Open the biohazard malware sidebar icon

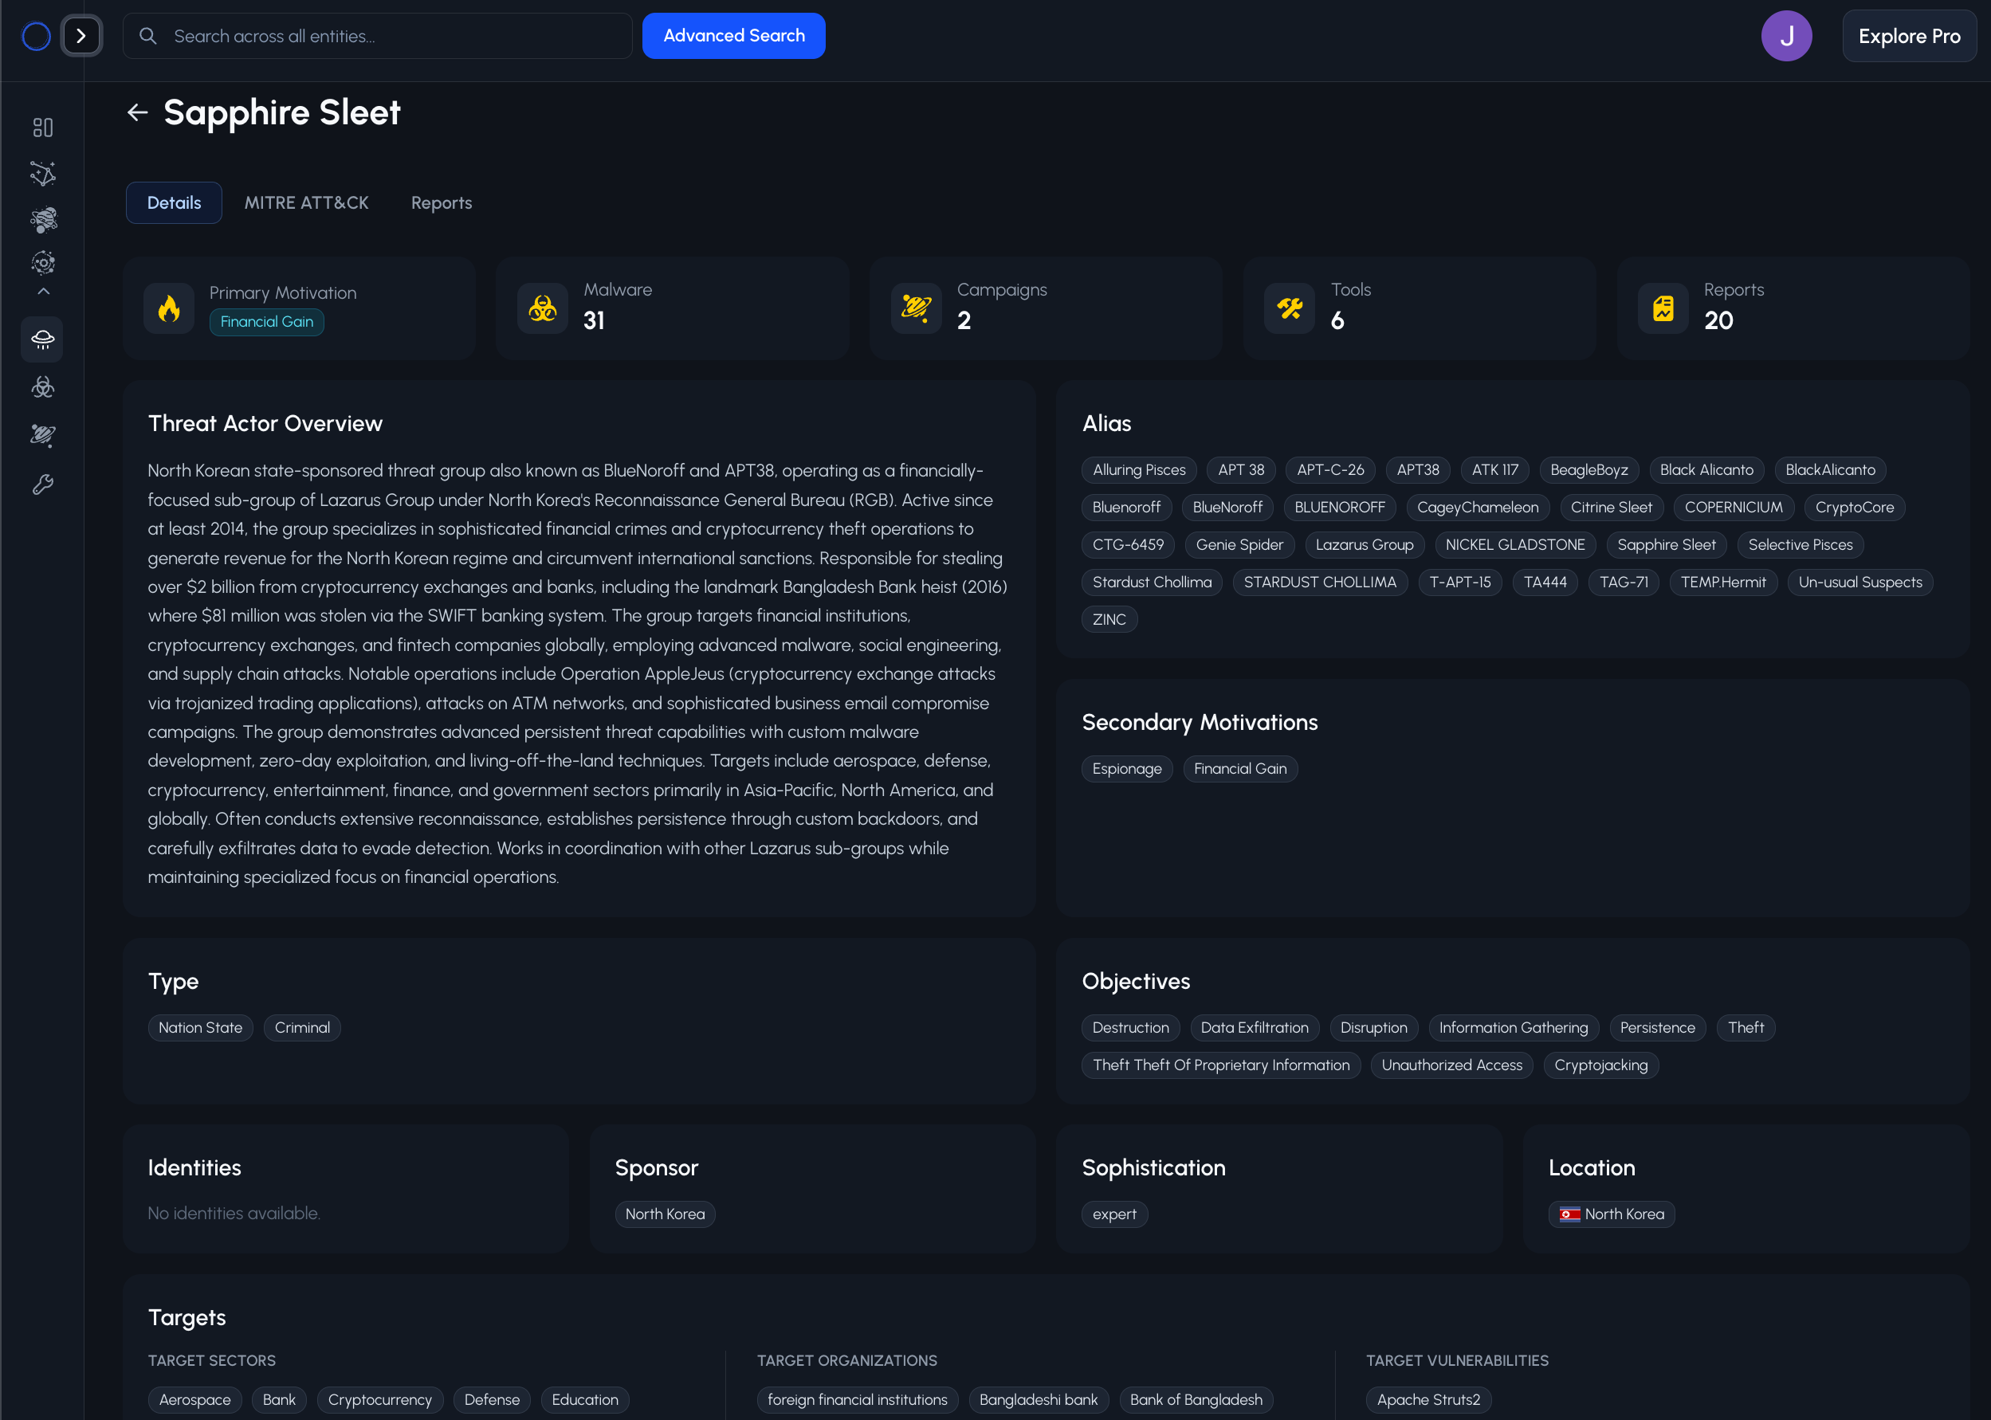tap(43, 386)
